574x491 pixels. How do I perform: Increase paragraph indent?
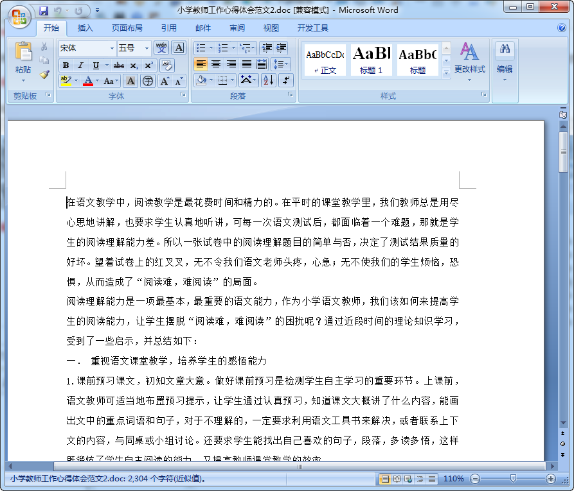(x=281, y=48)
